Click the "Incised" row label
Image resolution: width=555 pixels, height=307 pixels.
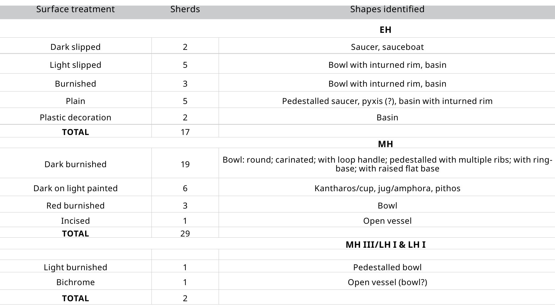tap(75, 221)
